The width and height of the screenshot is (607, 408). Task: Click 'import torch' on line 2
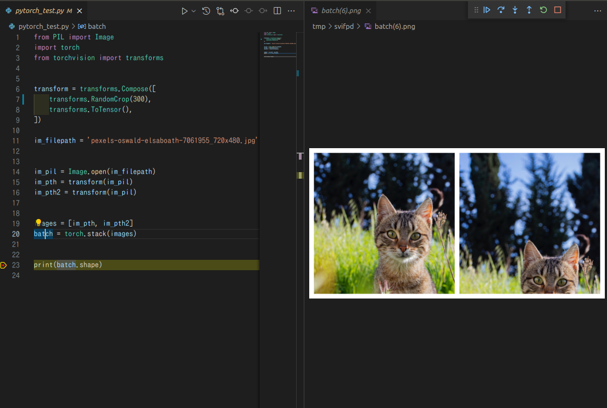[57, 47]
